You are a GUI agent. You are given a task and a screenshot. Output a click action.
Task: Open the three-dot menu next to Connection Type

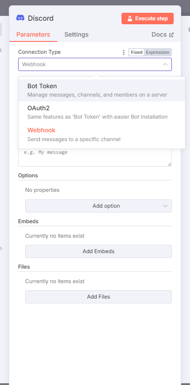click(x=124, y=52)
